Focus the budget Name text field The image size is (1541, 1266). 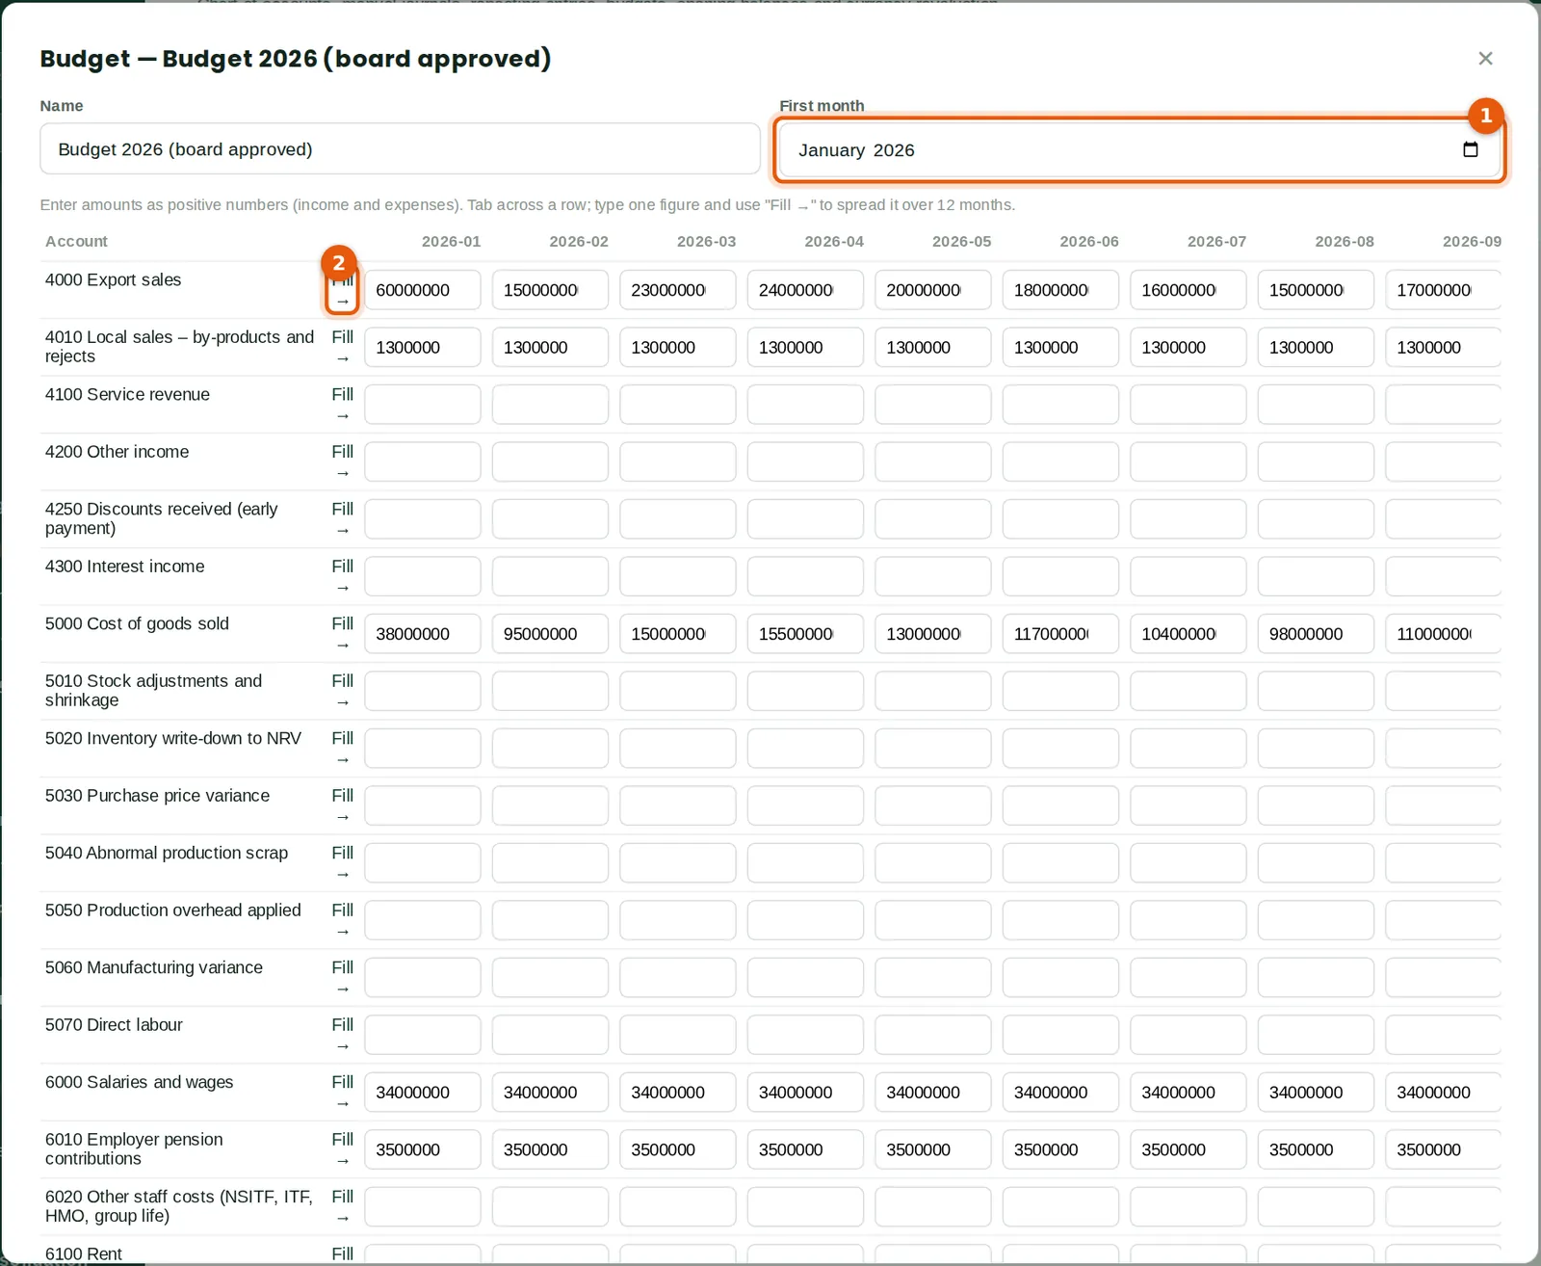(400, 149)
